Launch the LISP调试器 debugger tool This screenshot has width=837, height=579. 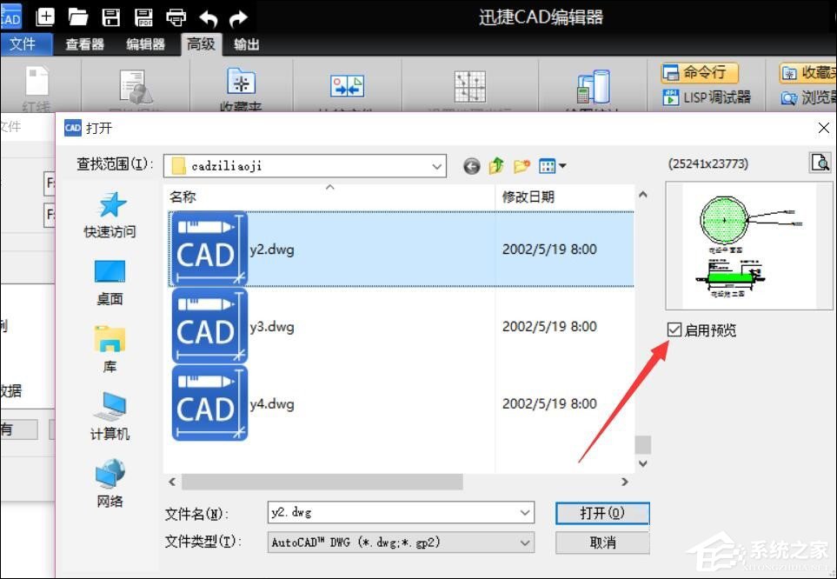[x=706, y=98]
